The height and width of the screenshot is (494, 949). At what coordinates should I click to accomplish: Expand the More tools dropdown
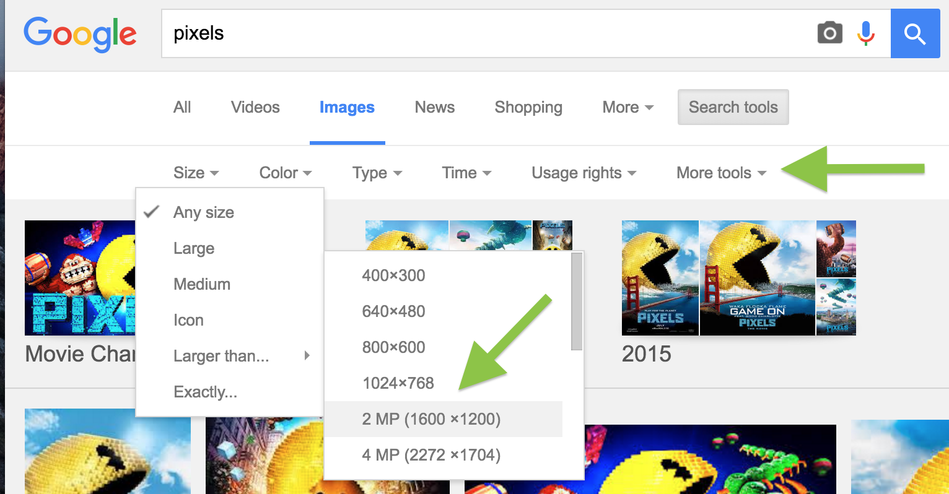722,173
